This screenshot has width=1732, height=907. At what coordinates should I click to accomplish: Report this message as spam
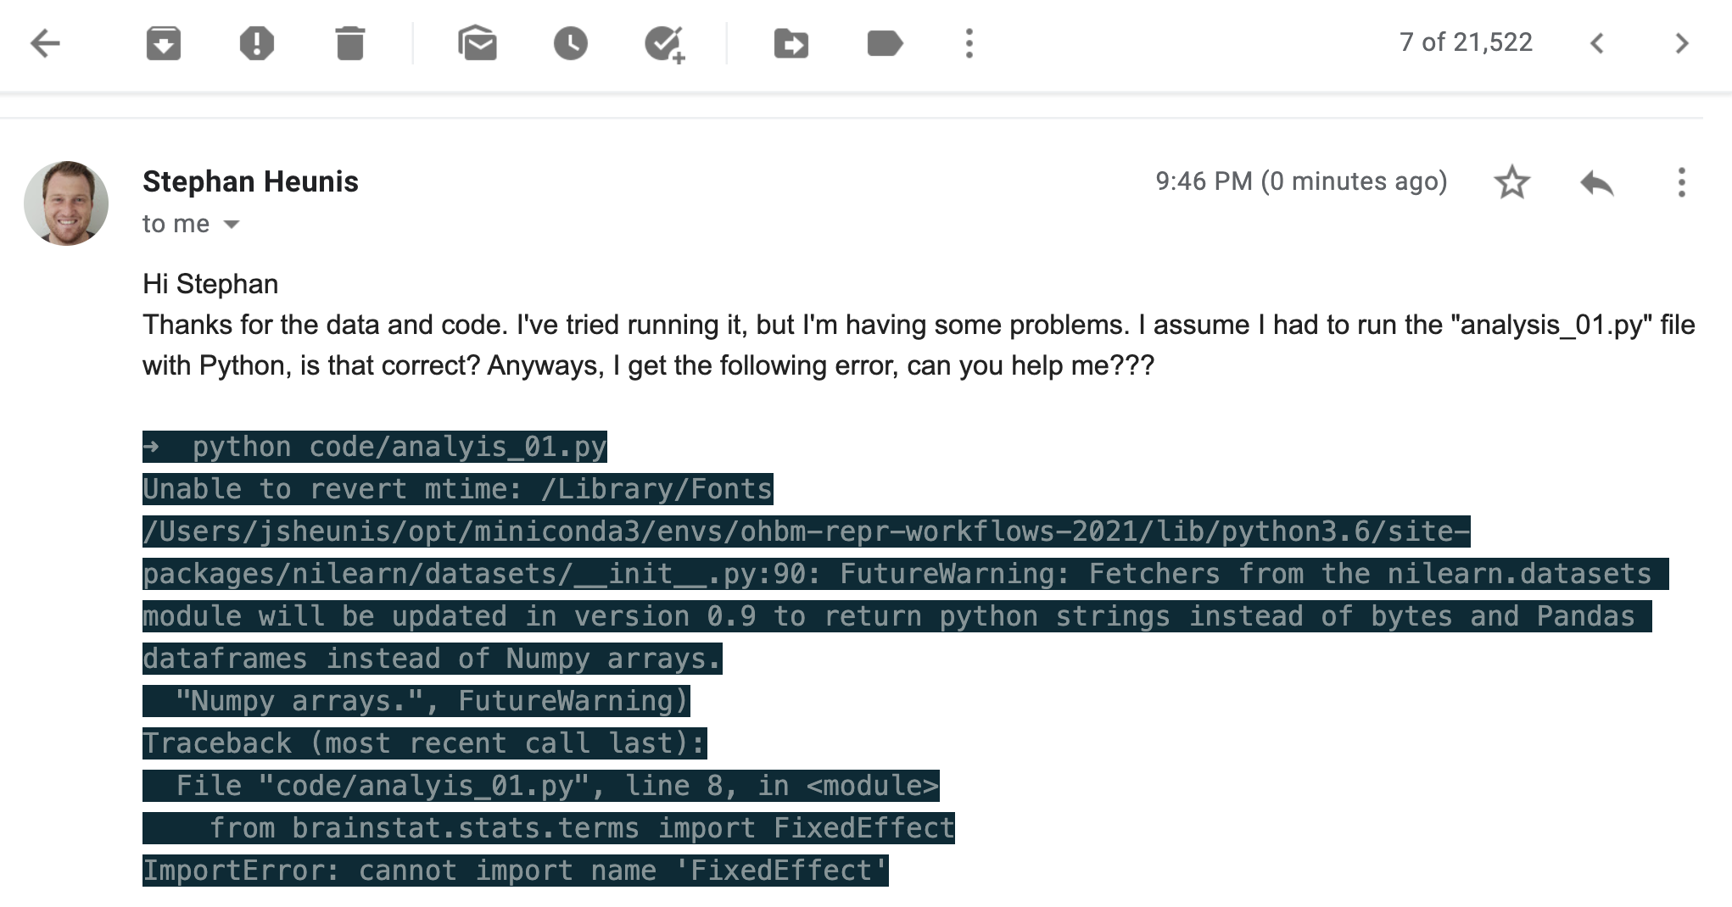coord(256,43)
